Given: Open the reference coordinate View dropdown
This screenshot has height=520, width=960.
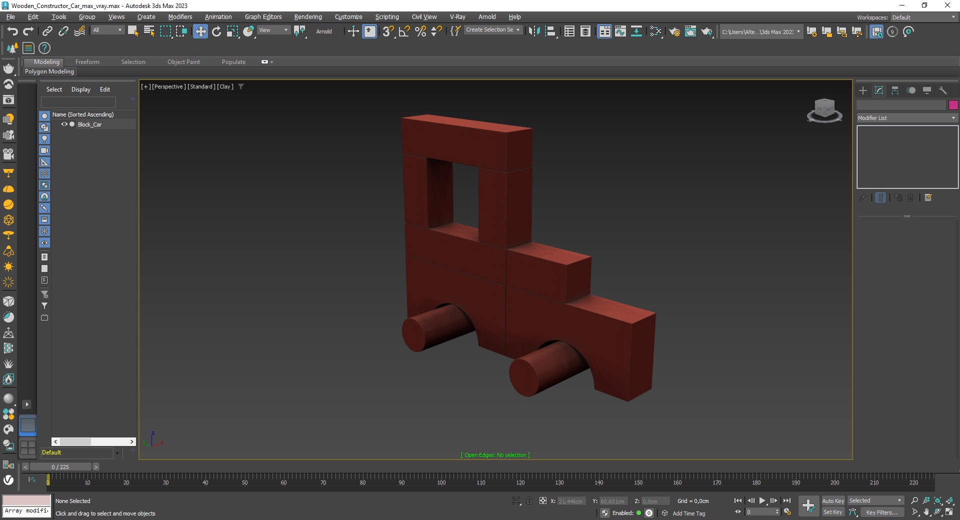Looking at the screenshot, I should pyautogui.click(x=273, y=30).
